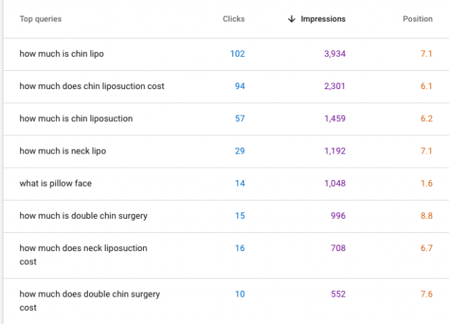Click the 3,934 impressions value

334,54
